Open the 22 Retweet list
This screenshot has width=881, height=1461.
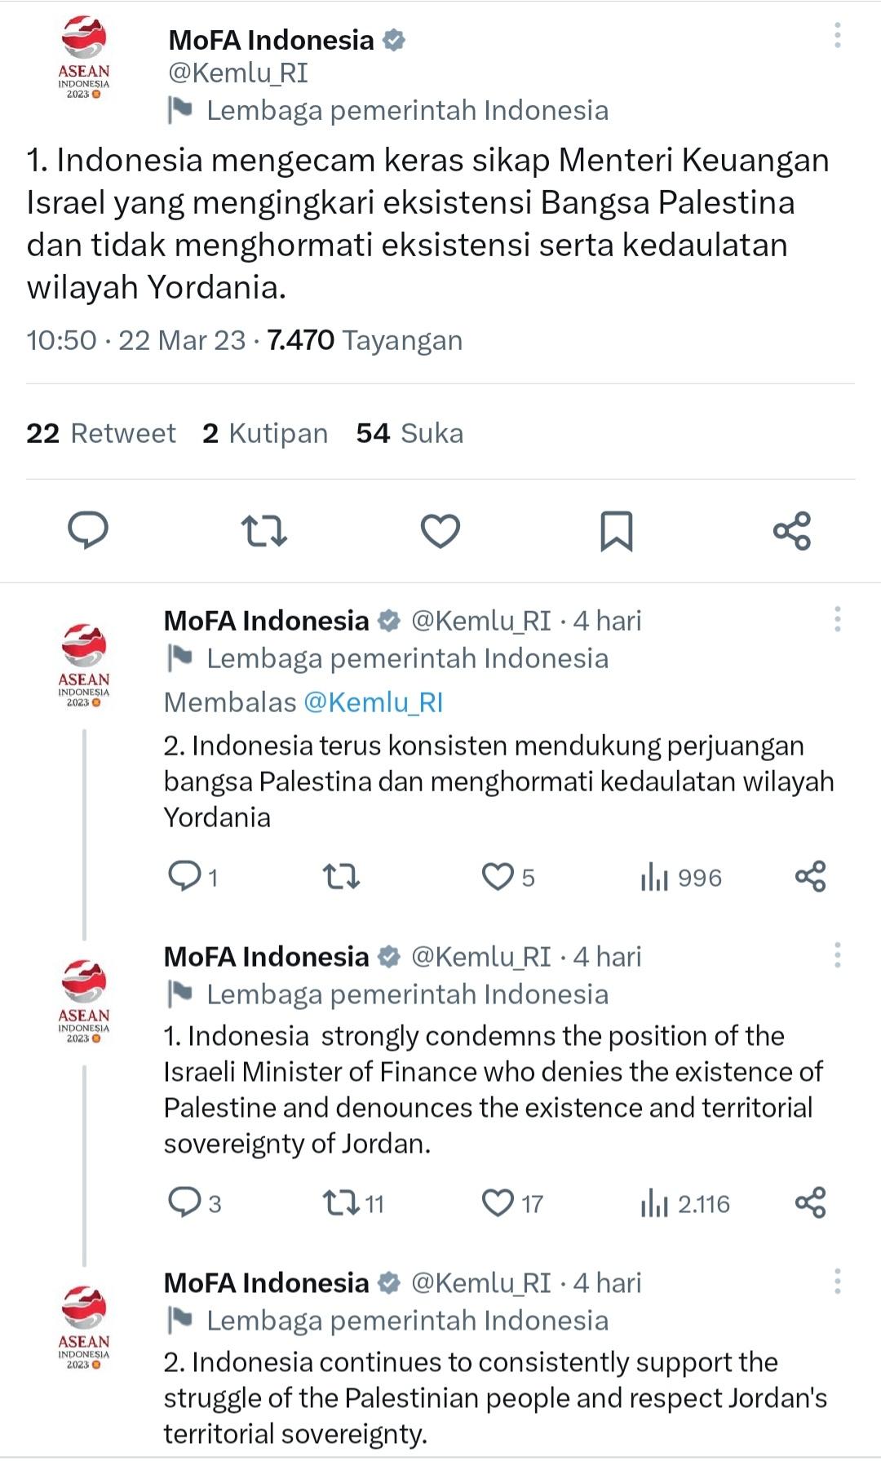(x=101, y=433)
